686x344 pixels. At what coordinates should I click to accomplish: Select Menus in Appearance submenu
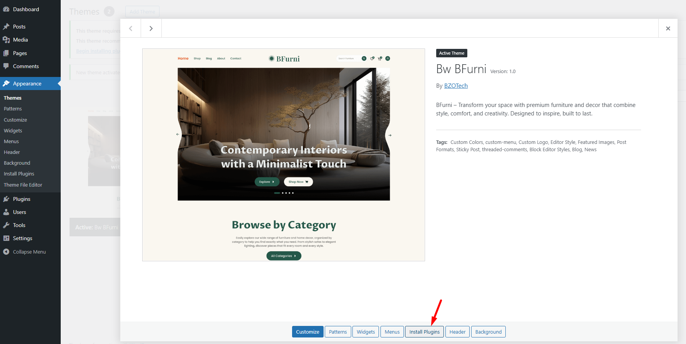click(x=12, y=141)
